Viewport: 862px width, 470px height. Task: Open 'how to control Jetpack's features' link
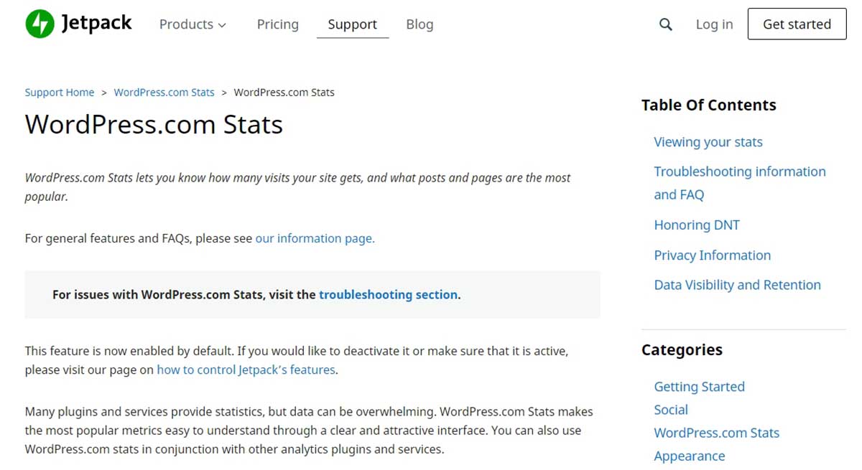pyautogui.click(x=246, y=370)
